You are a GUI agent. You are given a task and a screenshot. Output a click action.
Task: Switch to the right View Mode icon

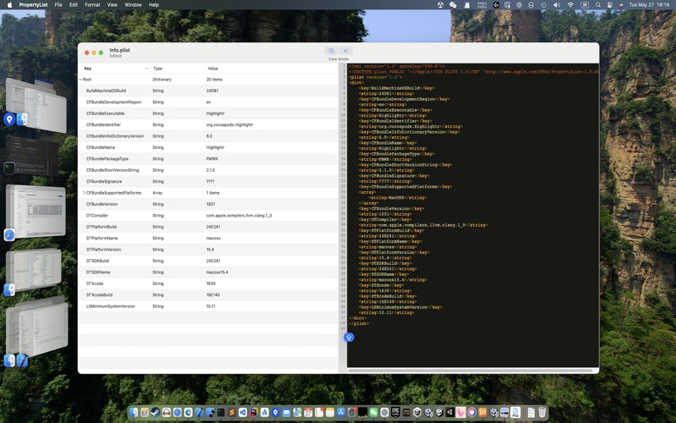(x=346, y=51)
